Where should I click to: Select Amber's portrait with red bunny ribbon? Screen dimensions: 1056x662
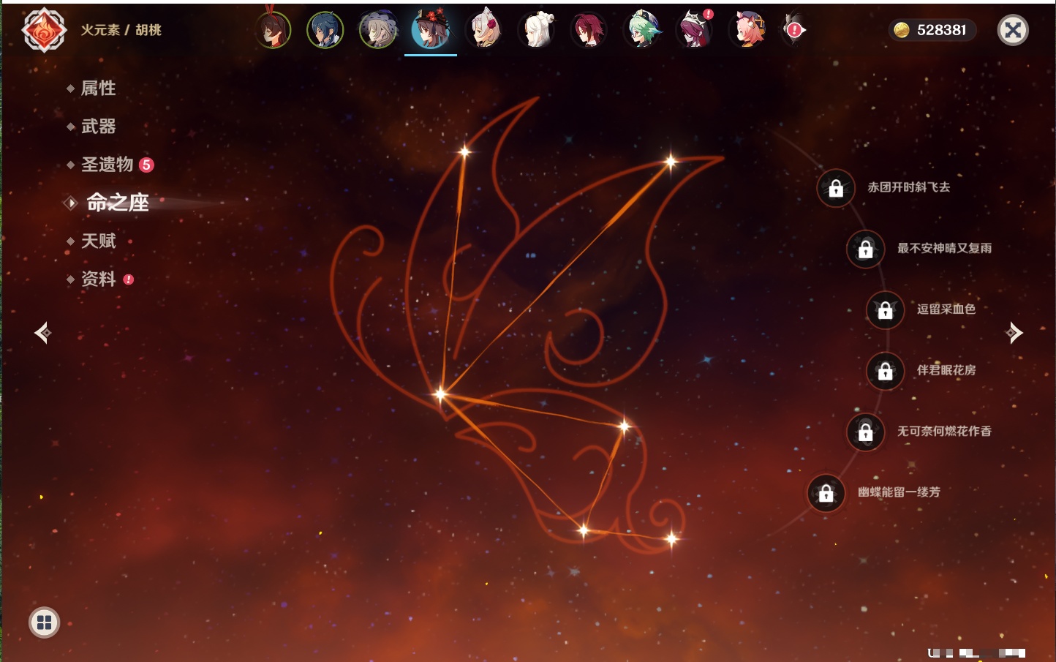[274, 30]
